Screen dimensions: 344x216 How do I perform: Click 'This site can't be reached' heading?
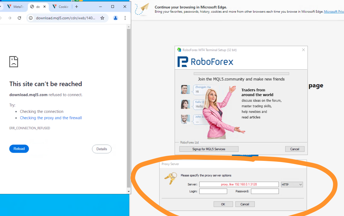click(46, 84)
